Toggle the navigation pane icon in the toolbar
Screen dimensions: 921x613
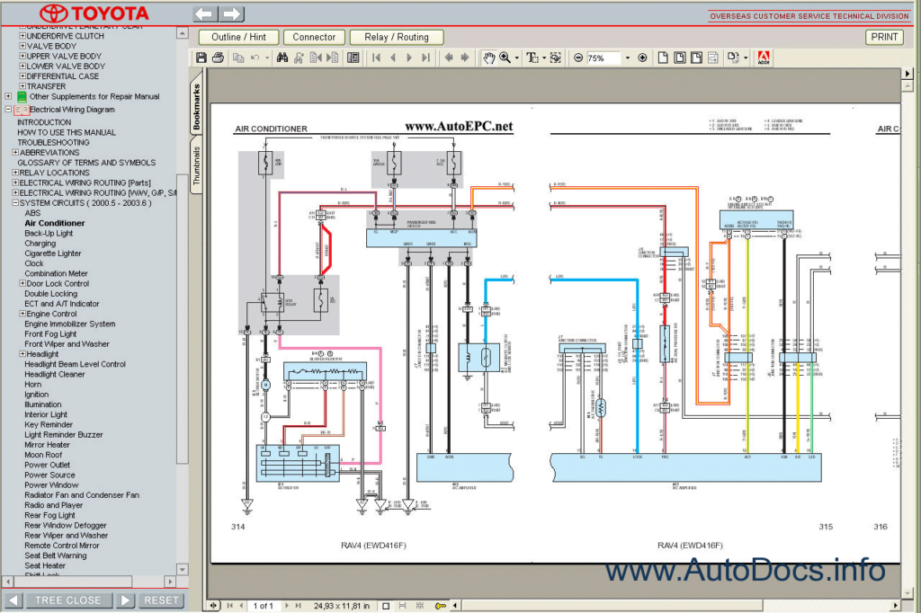point(353,58)
